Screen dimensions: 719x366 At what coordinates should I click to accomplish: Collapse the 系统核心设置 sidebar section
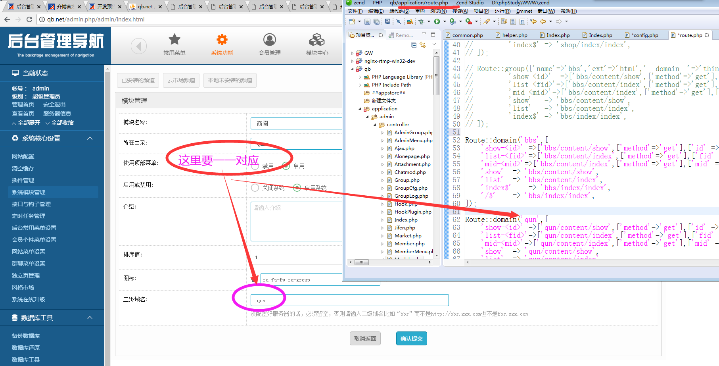pos(90,138)
